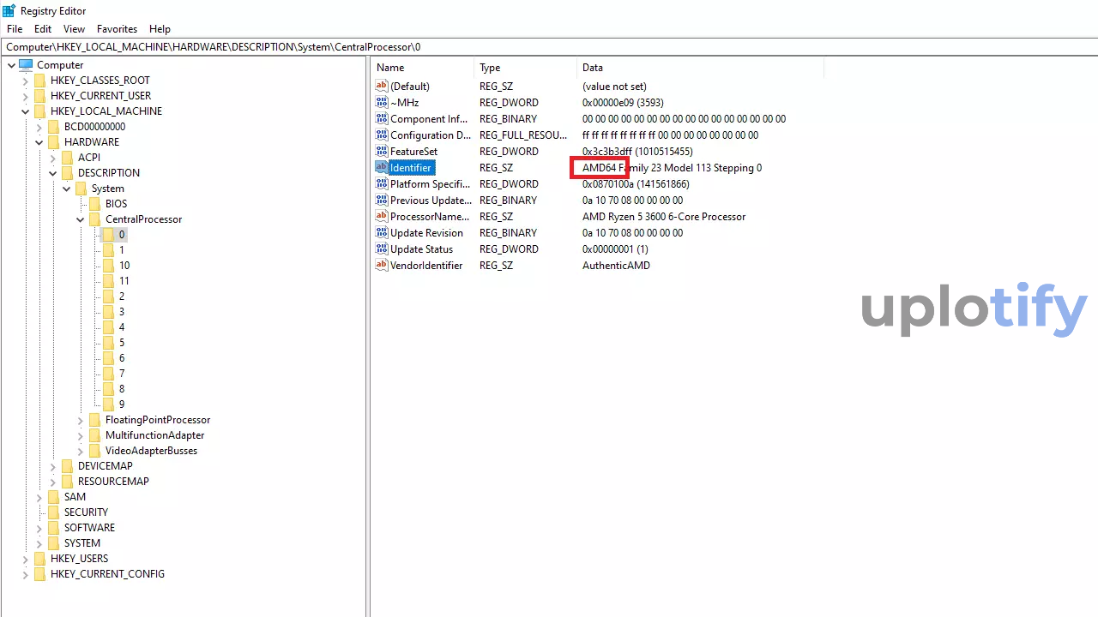This screenshot has width=1098, height=617.
Task: Collapse the Computer root node
Action: (x=11, y=65)
